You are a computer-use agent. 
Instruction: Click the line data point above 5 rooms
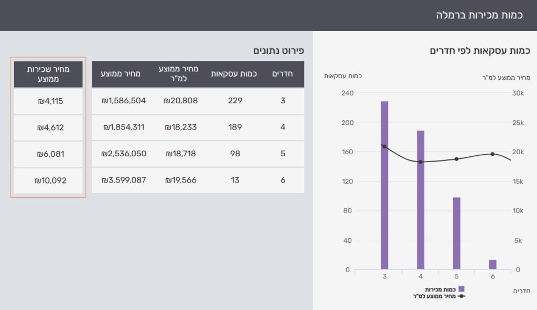point(456,159)
